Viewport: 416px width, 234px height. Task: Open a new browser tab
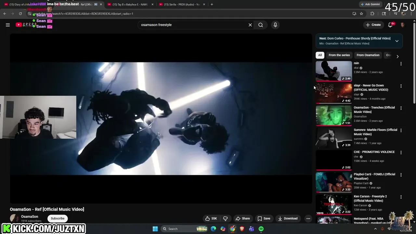point(212,4)
